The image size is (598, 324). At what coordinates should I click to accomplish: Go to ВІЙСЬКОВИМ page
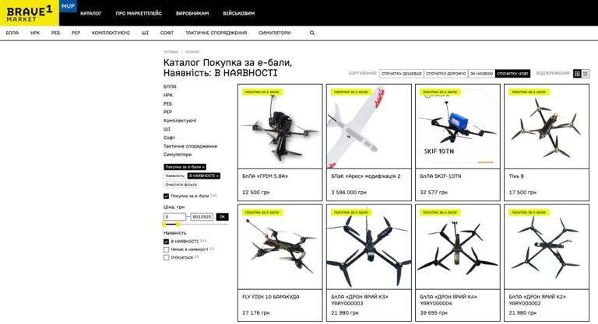pos(239,13)
